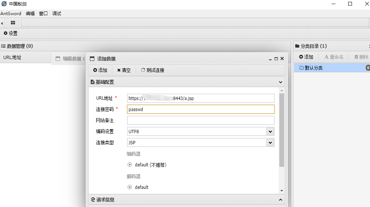
Task: Click the 默认分类 count badge
Action: click(x=368, y=68)
